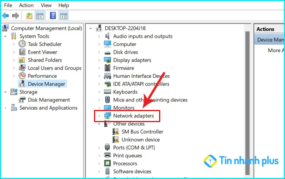Expand the Display adapters node
285x179 pixels.
tap(99, 60)
